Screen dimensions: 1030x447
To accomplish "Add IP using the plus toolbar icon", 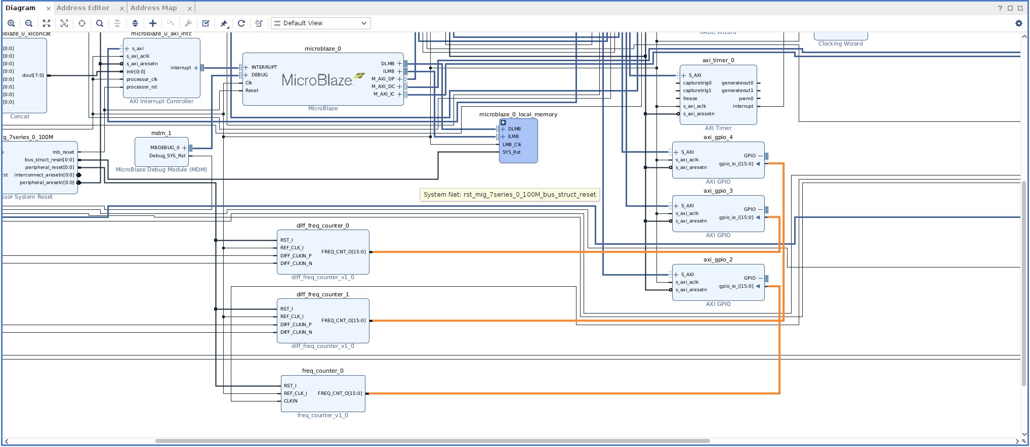I will (x=153, y=23).
